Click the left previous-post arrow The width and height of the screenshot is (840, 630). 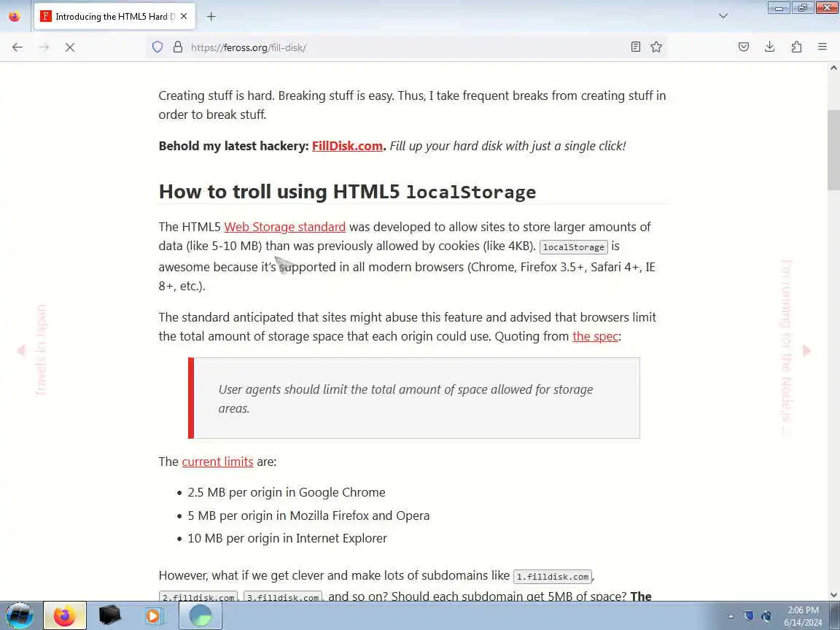(x=21, y=350)
